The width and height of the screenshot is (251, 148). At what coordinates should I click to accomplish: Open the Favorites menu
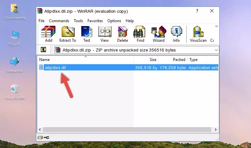pos(95,21)
